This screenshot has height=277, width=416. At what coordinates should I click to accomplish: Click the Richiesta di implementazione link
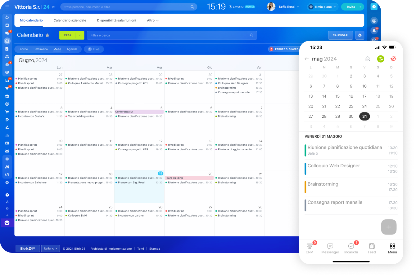click(x=111, y=249)
